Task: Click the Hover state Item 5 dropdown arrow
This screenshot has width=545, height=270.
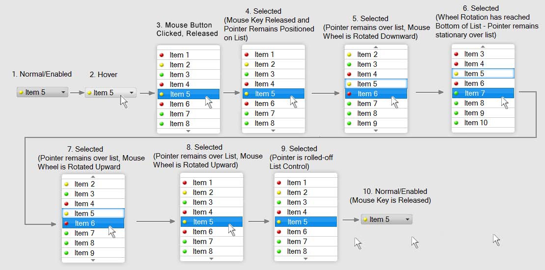Action: [x=131, y=93]
